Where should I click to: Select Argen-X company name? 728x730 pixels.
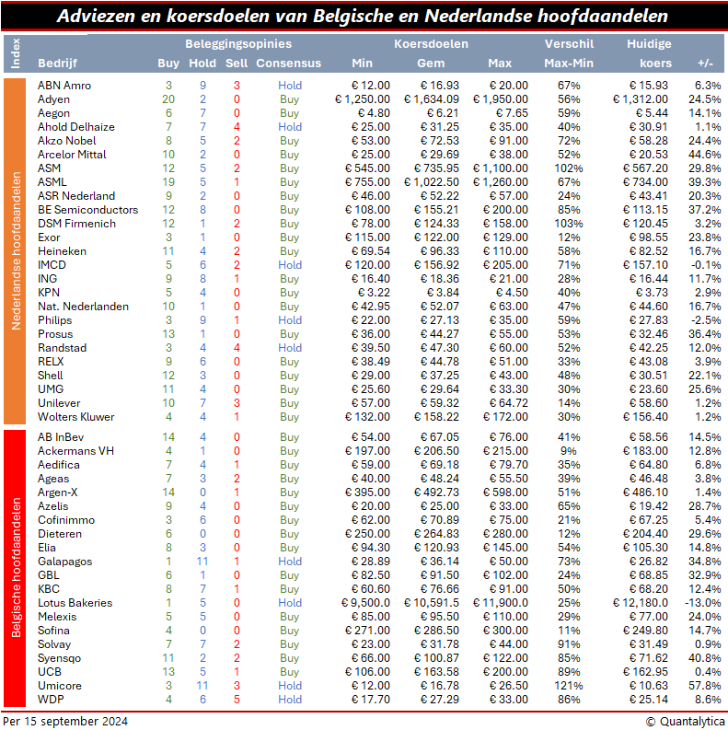58,492
